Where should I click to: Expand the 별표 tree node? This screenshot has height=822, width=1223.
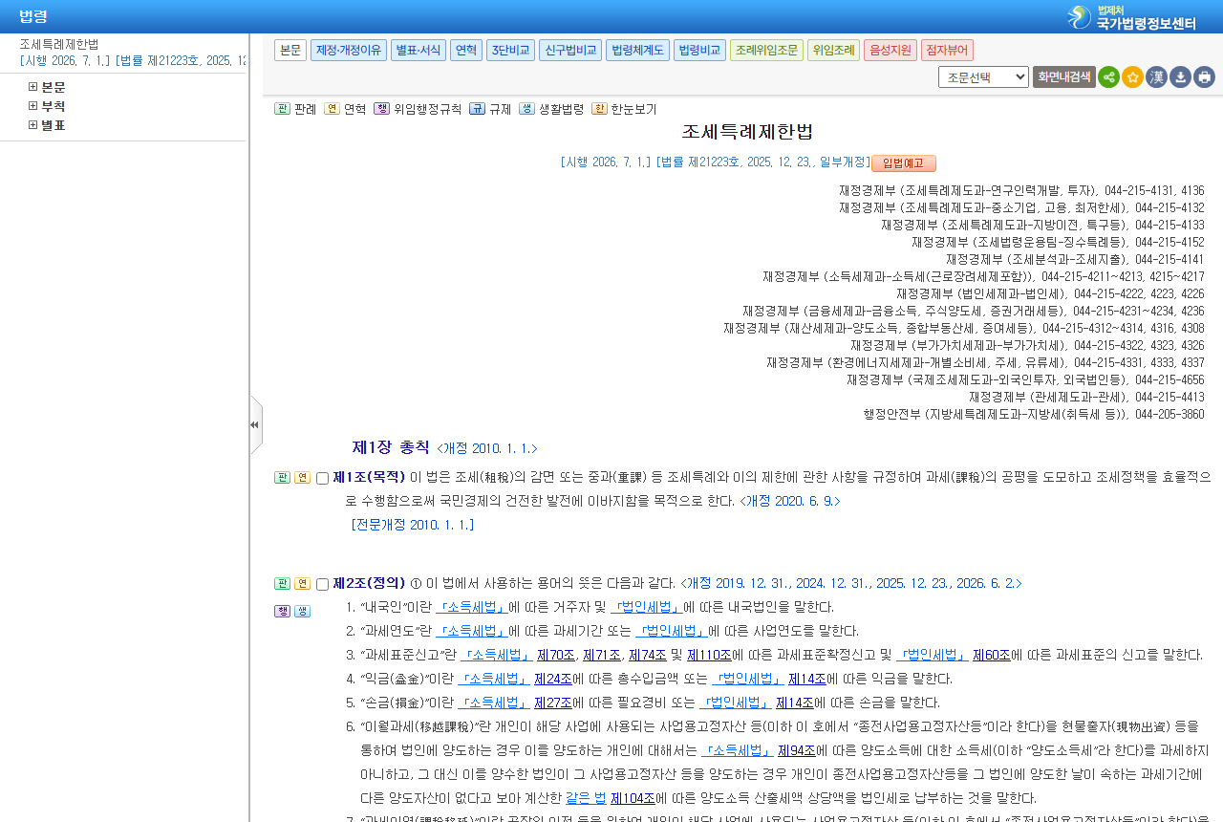(33, 125)
